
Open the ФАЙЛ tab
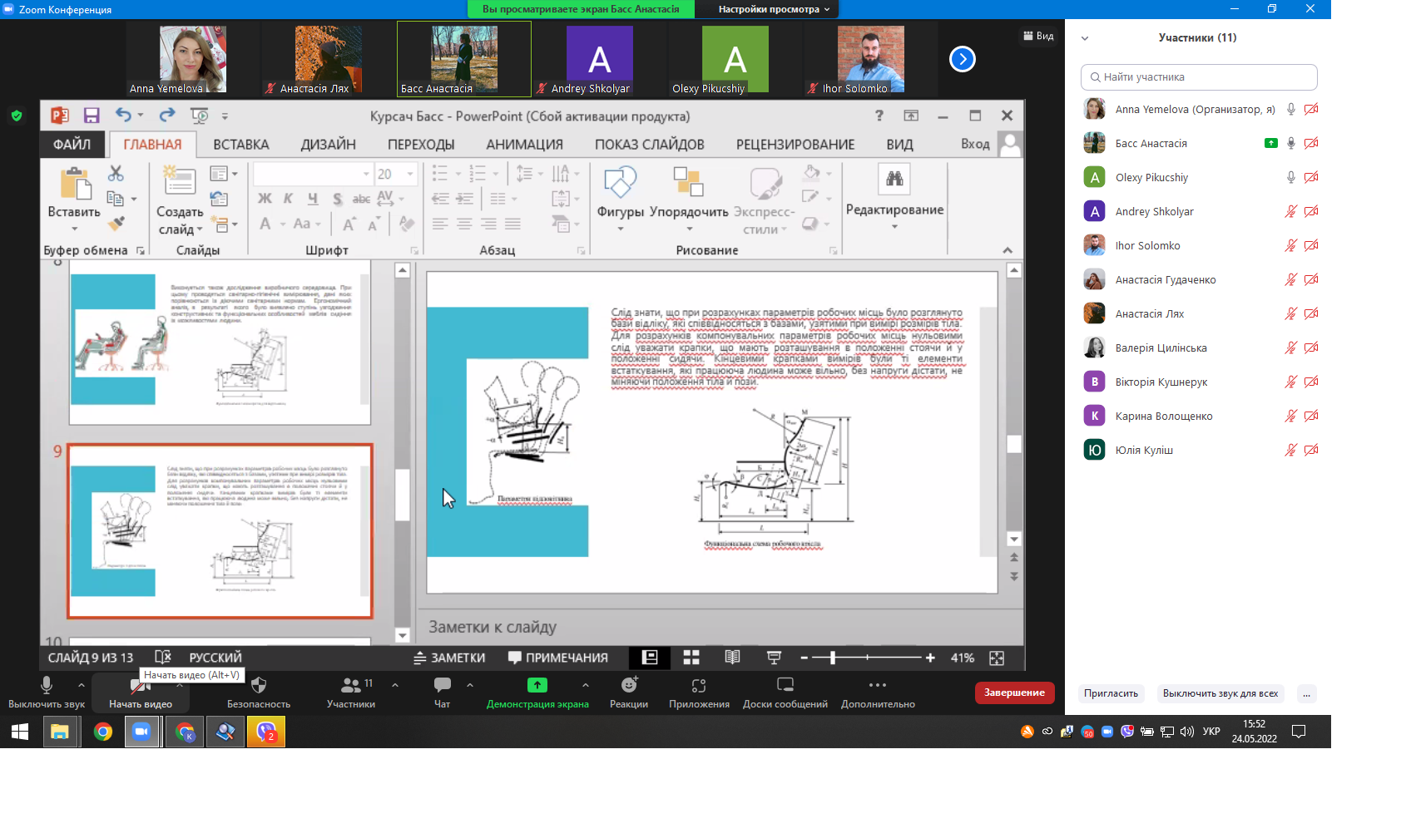(72, 144)
